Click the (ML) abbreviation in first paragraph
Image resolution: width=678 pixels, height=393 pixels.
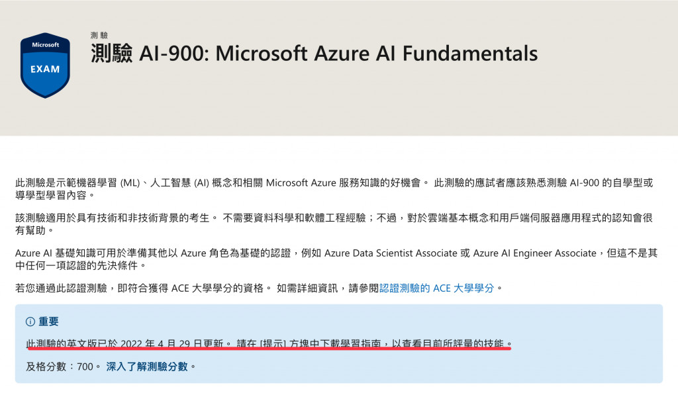pos(130,183)
